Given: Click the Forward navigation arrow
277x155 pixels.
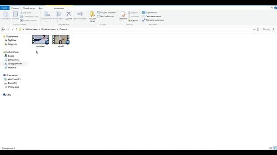Looking at the screenshot, I should tap(8, 29).
